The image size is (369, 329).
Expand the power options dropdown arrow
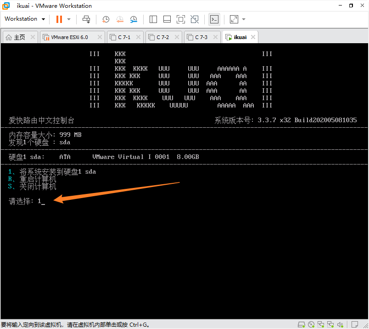click(69, 19)
